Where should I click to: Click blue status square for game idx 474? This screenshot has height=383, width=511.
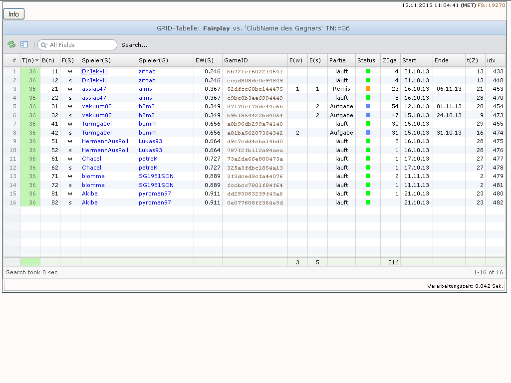[x=368, y=133]
